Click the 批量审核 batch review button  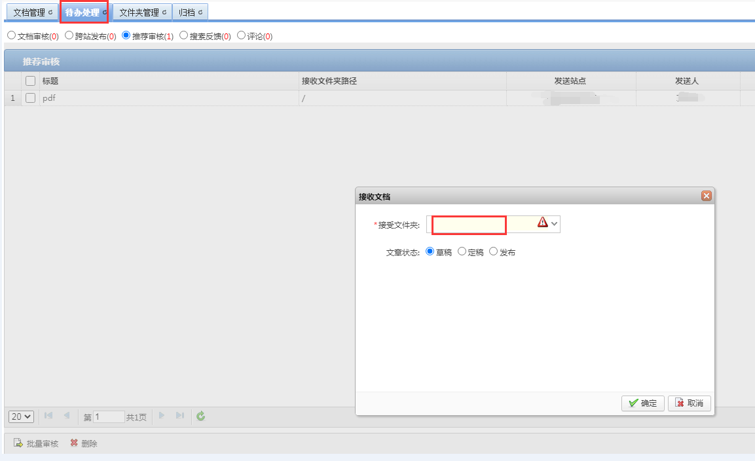pyautogui.click(x=36, y=444)
